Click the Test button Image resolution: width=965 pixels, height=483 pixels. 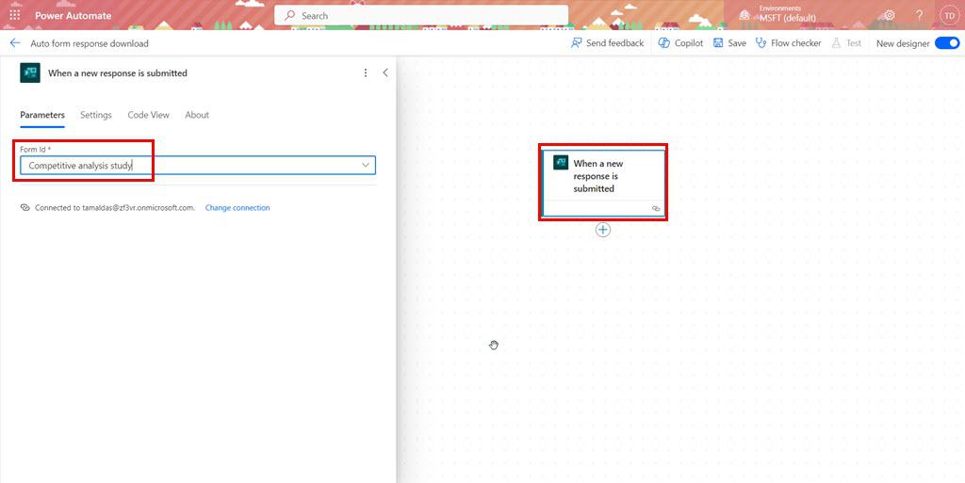click(x=846, y=43)
